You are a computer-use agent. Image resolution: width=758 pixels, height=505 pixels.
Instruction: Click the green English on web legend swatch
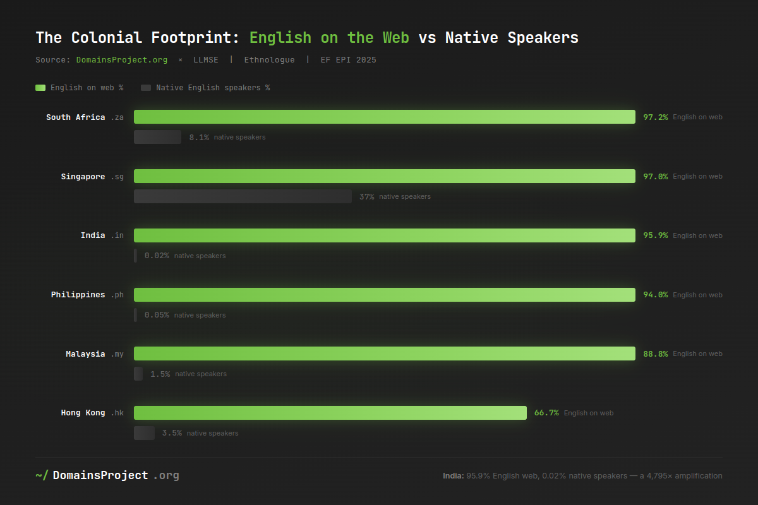click(40, 88)
